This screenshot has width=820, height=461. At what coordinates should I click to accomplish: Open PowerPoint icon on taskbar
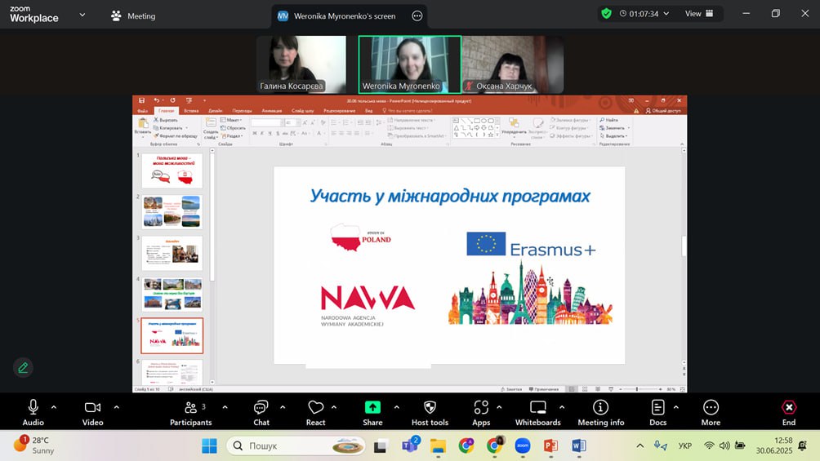pyautogui.click(x=550, y=445)
